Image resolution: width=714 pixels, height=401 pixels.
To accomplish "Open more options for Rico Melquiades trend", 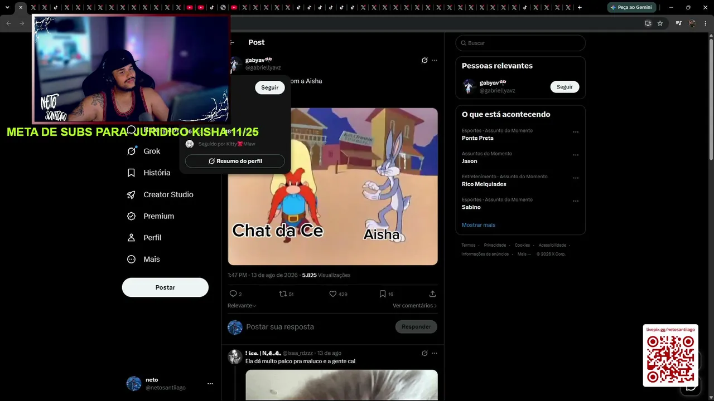I will (576, 178).
